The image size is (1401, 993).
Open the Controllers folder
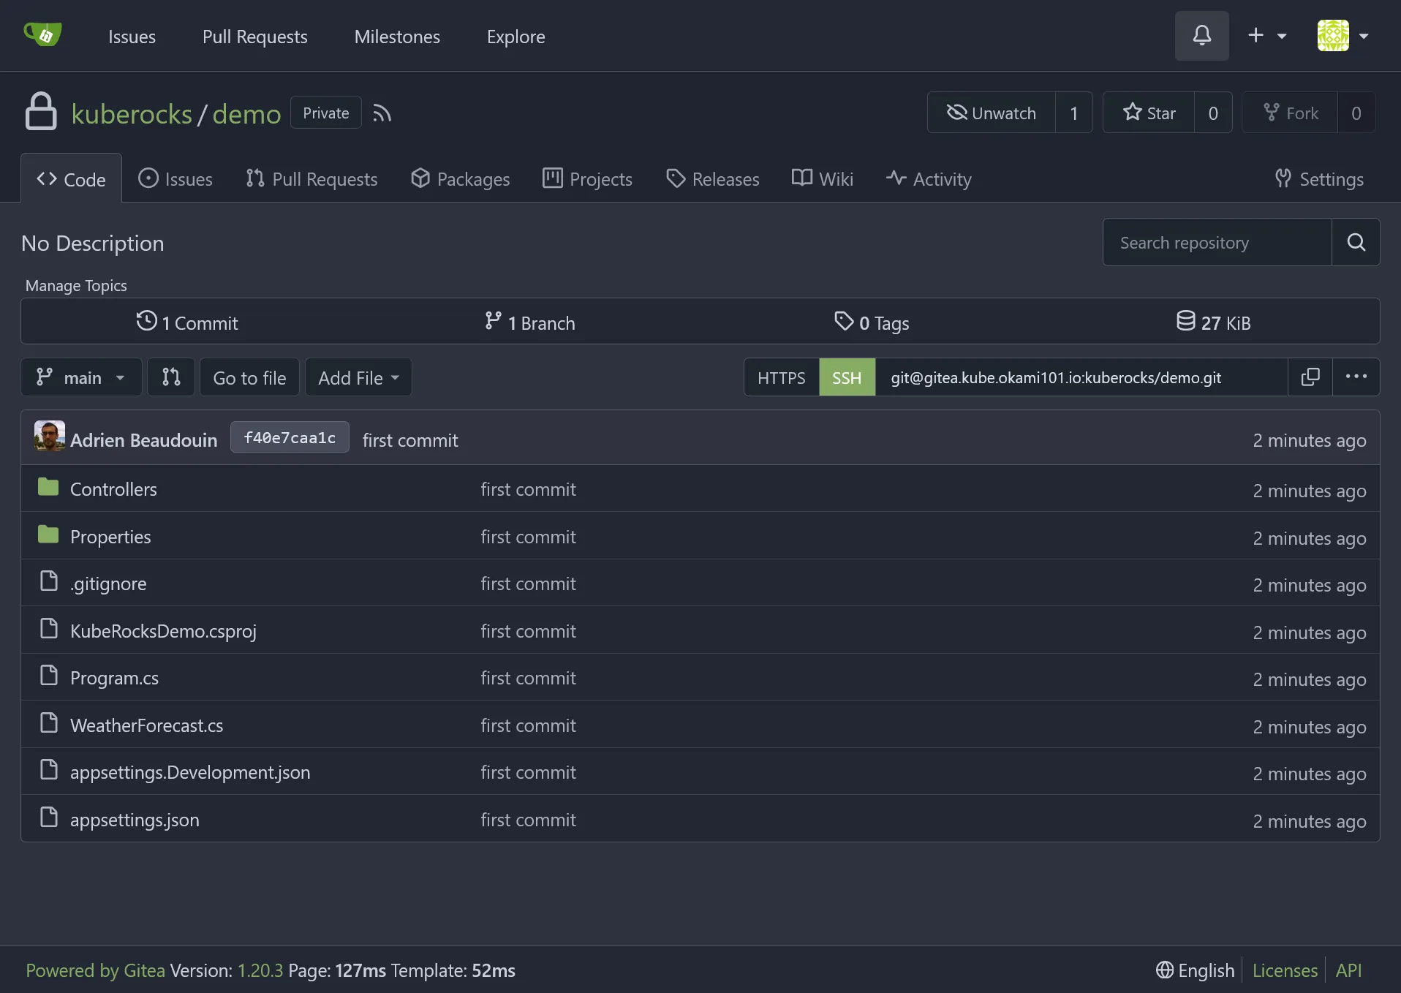pos(113,489)
